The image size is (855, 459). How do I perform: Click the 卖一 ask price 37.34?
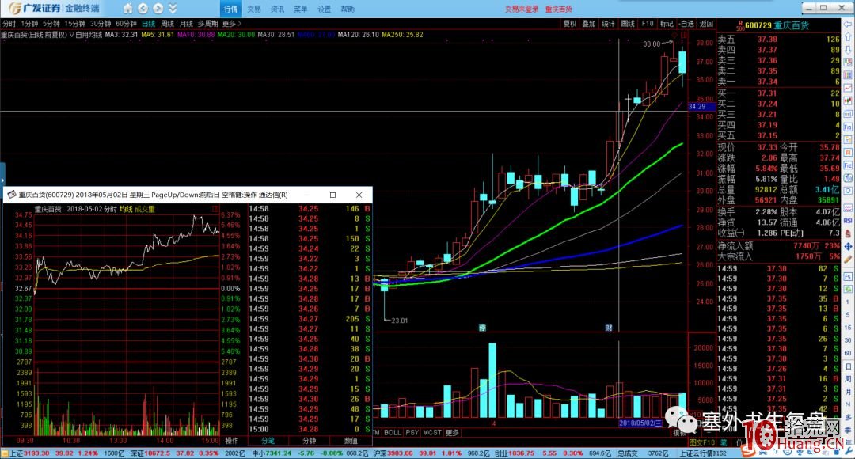click(x=767, y=82)
